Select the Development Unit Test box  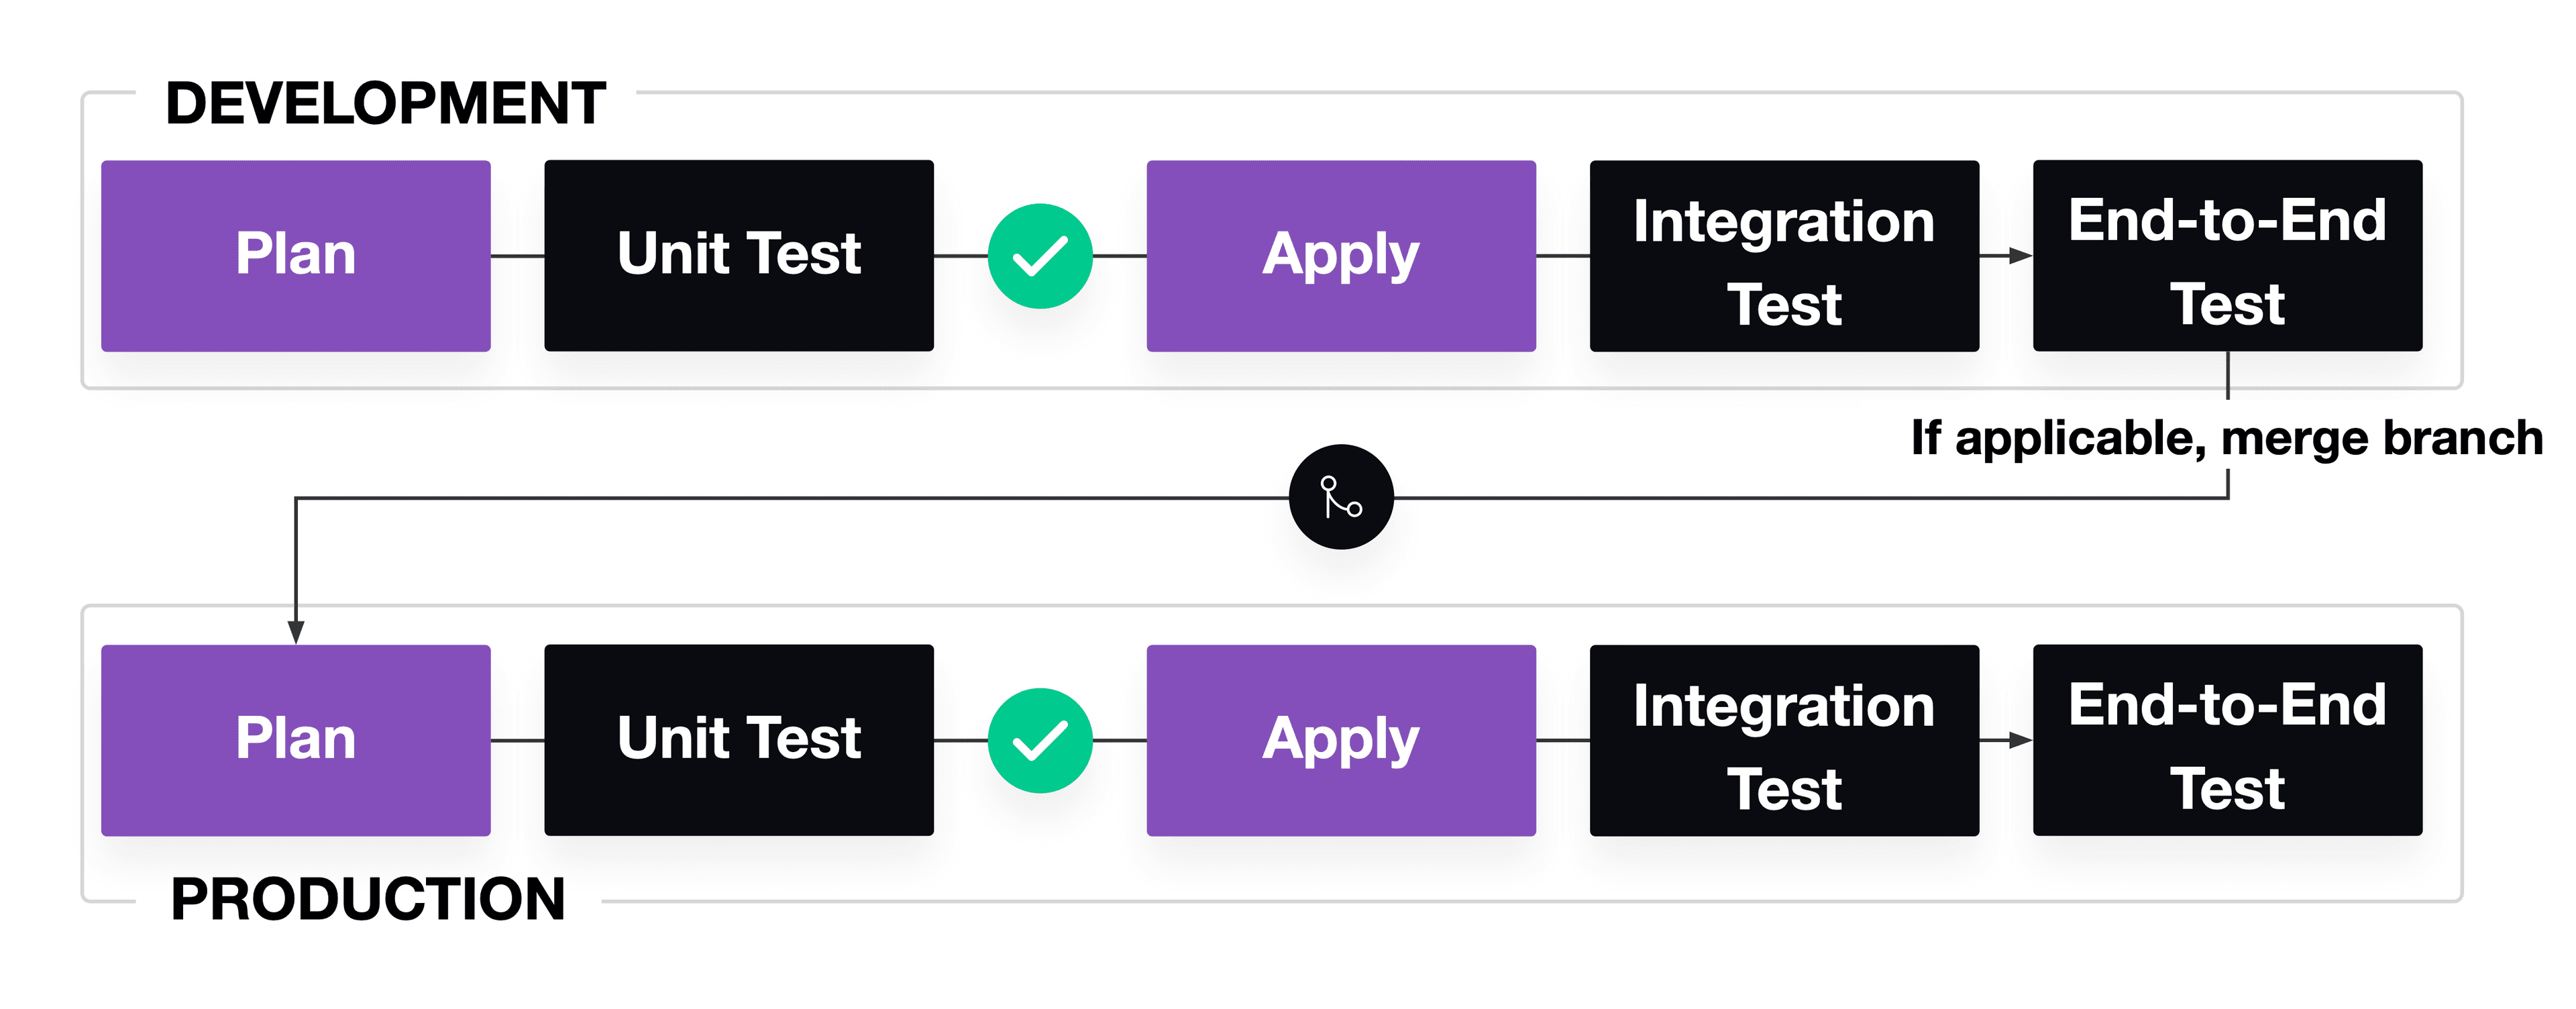739,256
